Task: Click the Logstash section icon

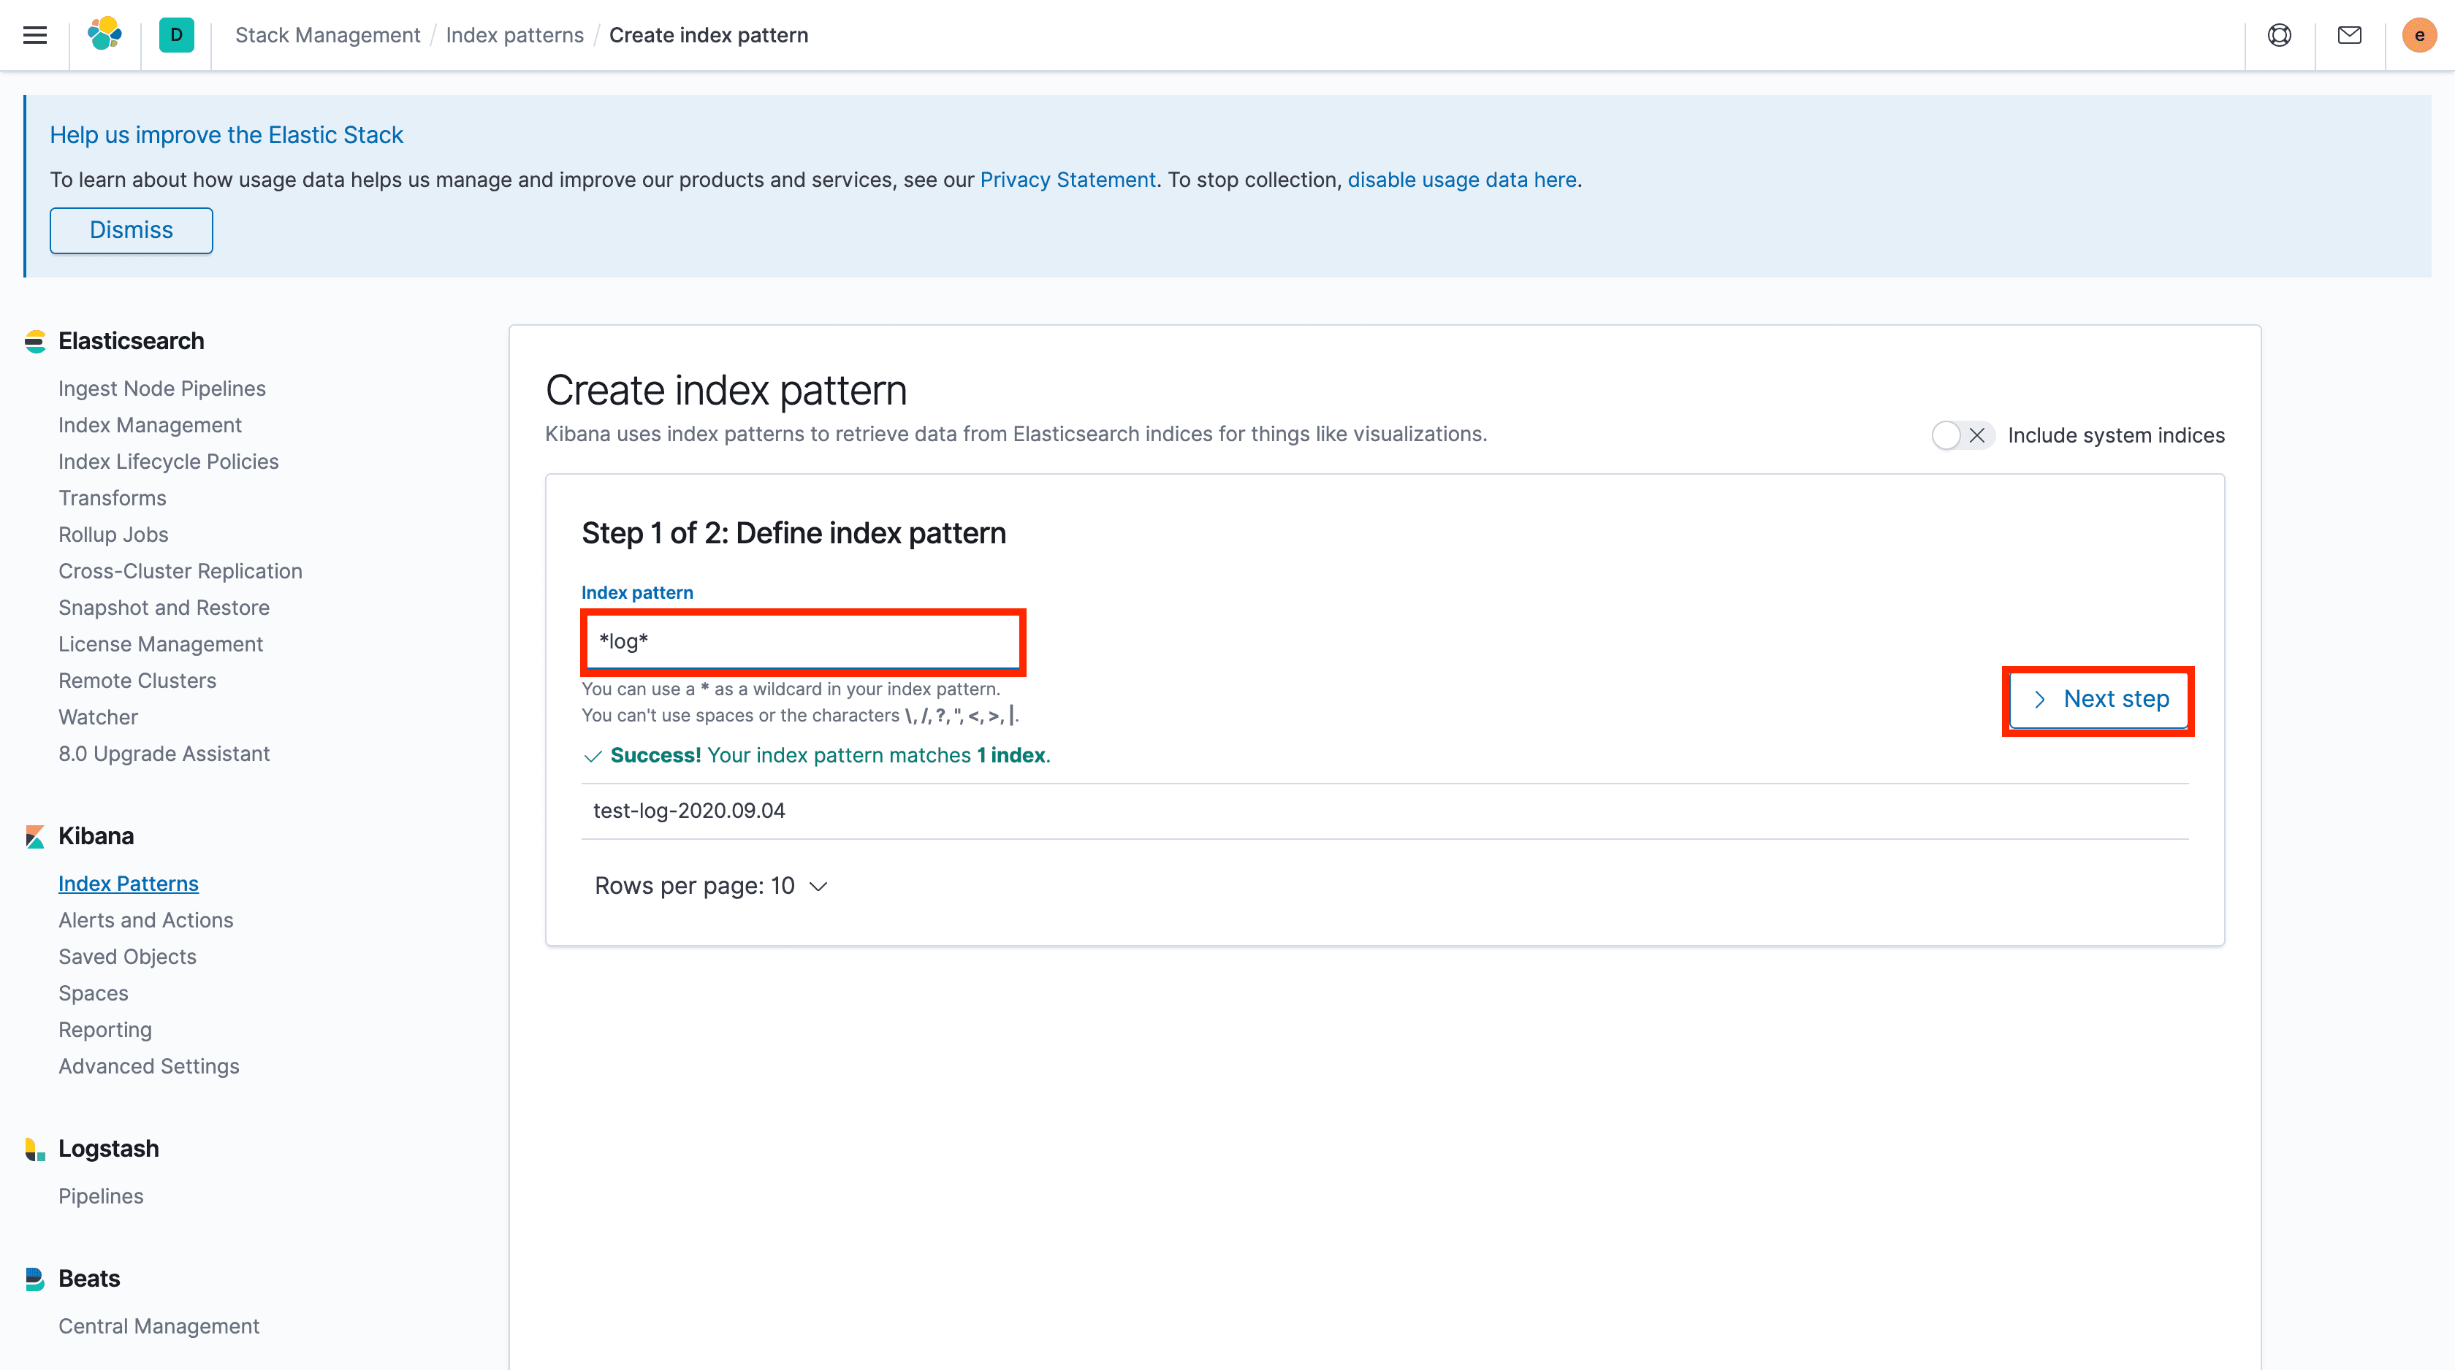Action: (x=35, y=1149)
